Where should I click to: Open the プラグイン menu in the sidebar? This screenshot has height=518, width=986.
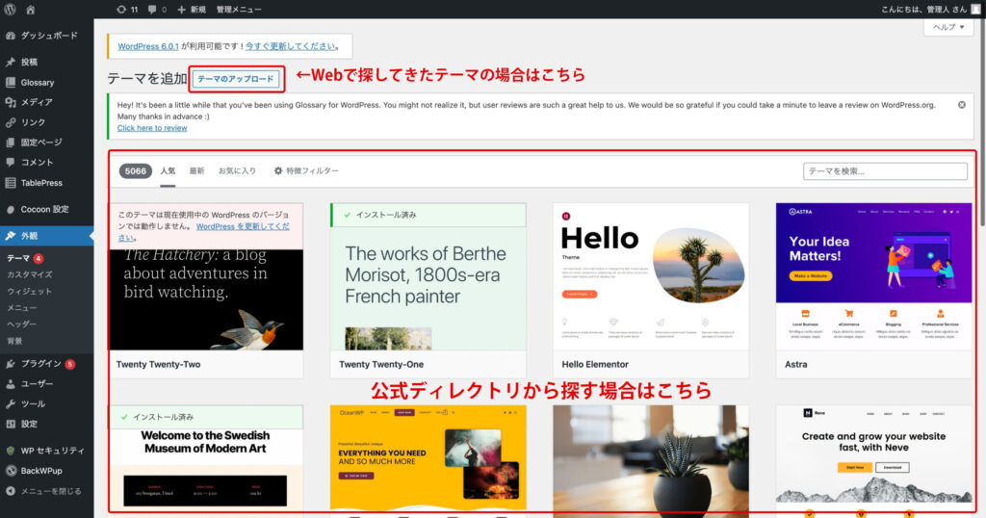(x=40, y=364)
